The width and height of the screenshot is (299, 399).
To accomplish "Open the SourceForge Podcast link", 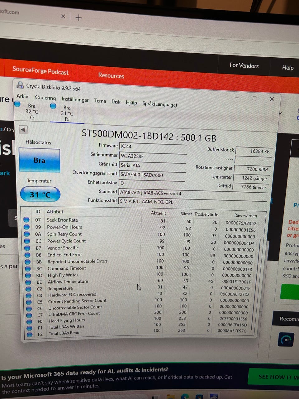I will 40,71.
